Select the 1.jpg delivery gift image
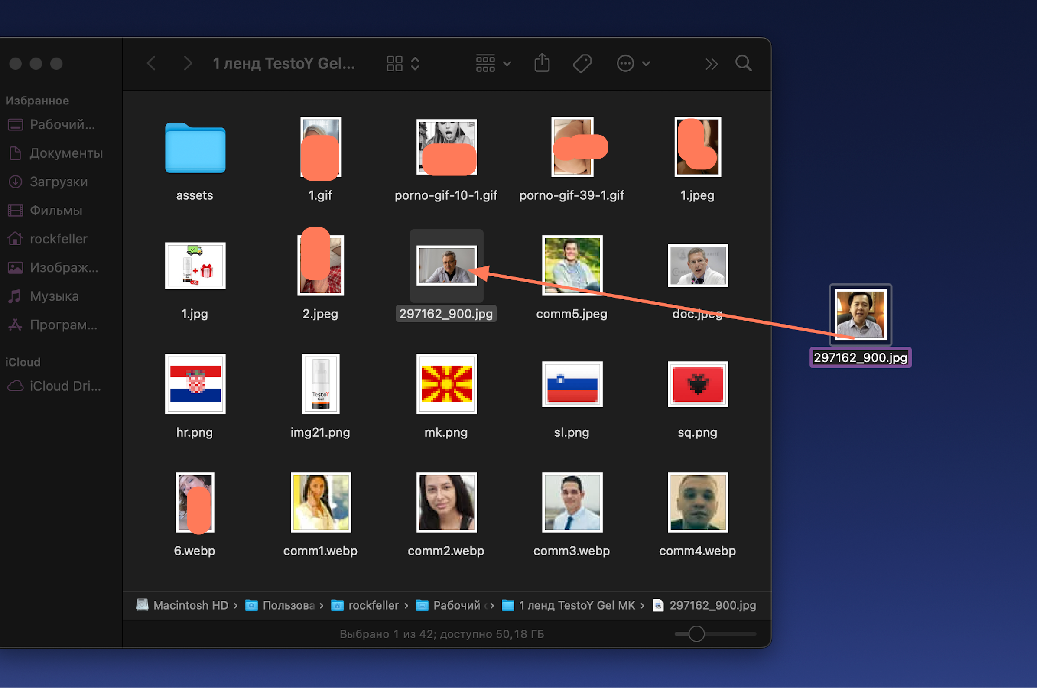1037x688 pixels. coord(195,266)
